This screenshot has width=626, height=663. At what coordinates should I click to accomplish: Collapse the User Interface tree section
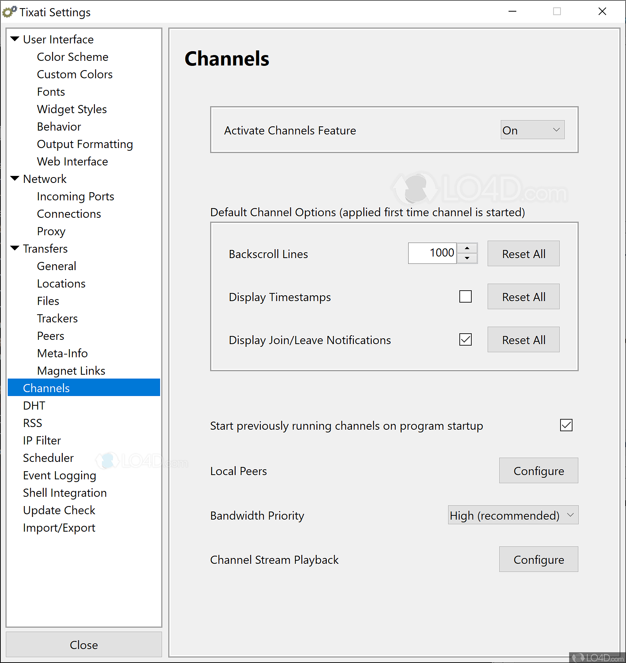coord(15,39)
